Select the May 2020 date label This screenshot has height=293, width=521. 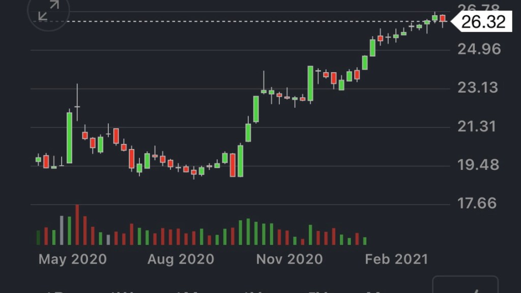(x=72, y=259)
